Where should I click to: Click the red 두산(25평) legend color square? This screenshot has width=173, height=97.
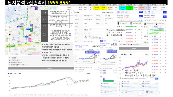coord(10,58)
